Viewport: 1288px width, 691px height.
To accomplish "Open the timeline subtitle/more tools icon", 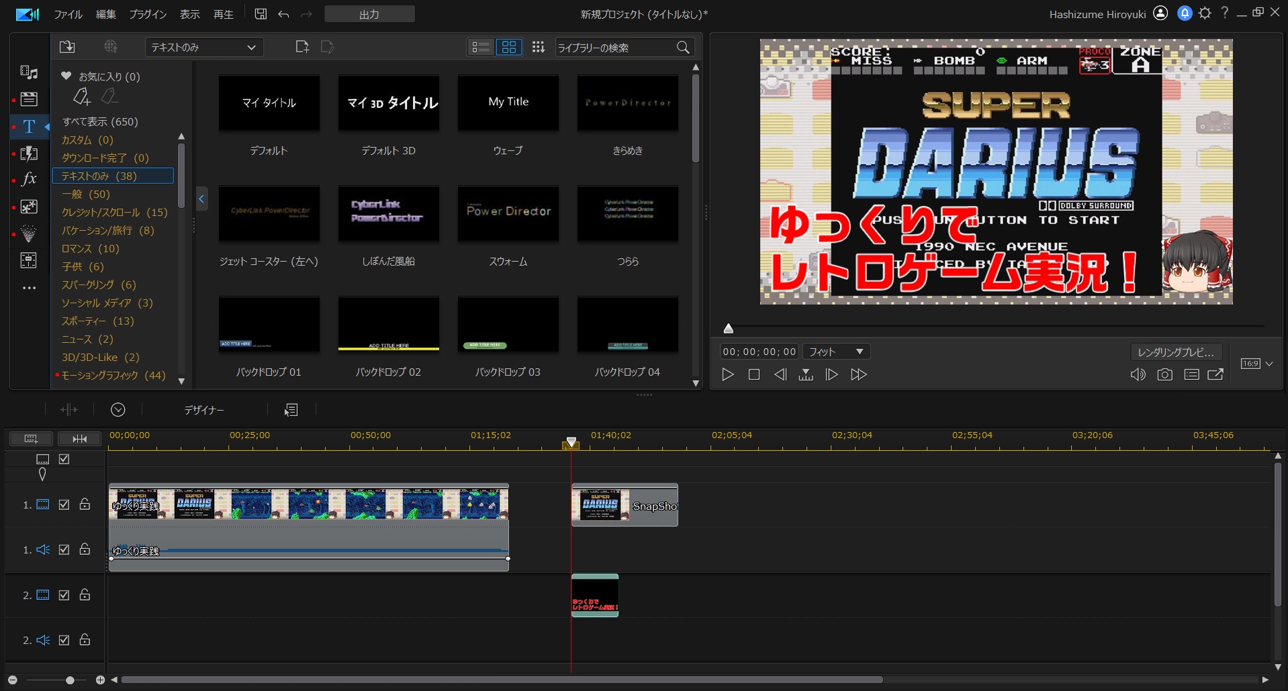I will point(291,409).
